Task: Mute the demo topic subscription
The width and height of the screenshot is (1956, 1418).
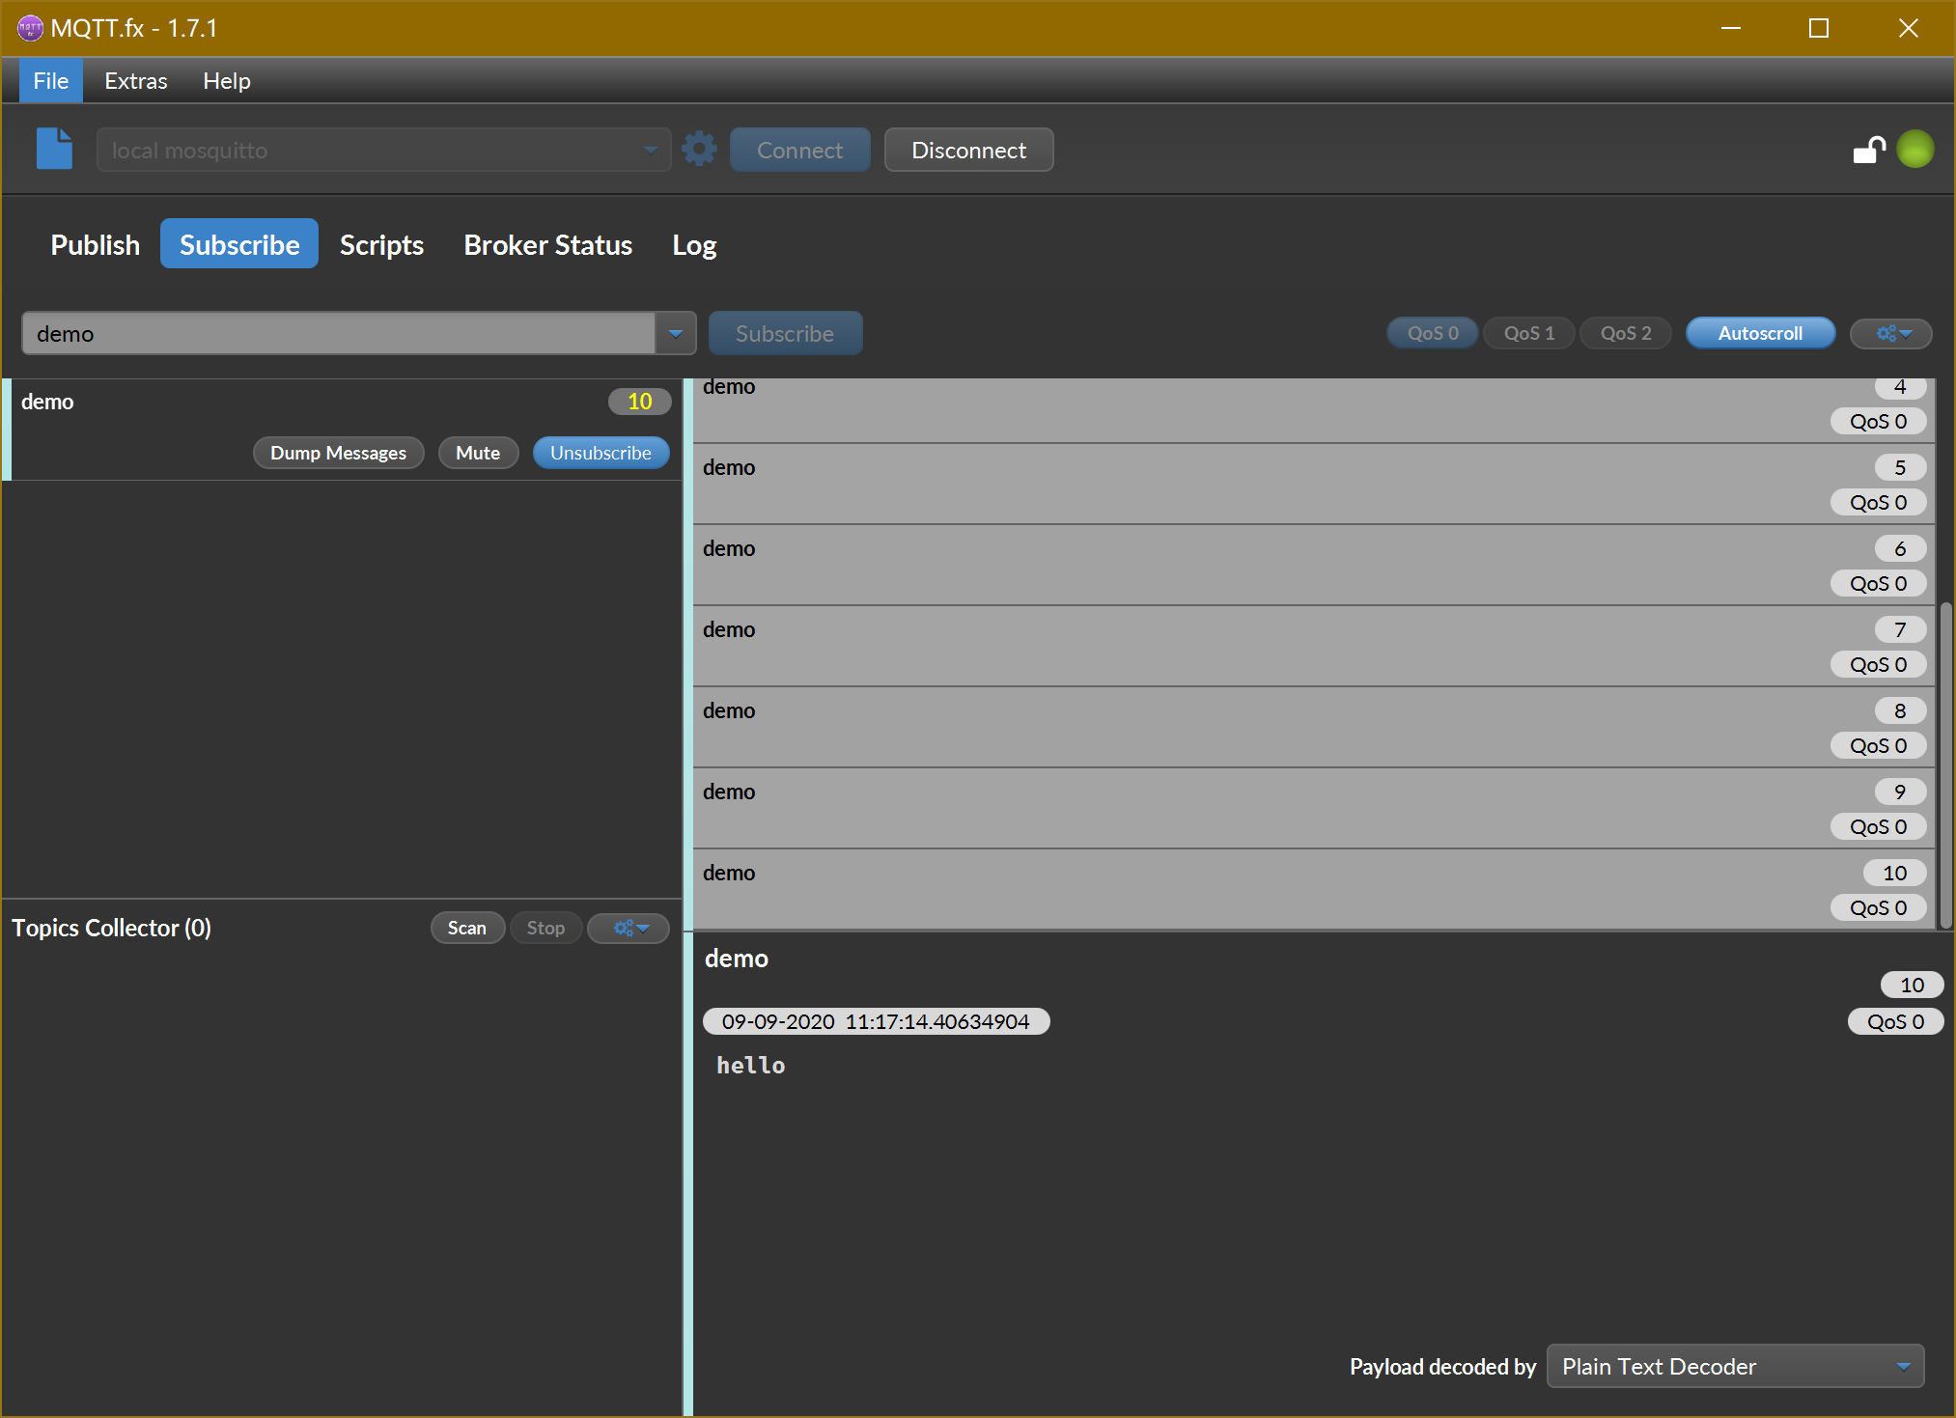Action: [478, 453]
